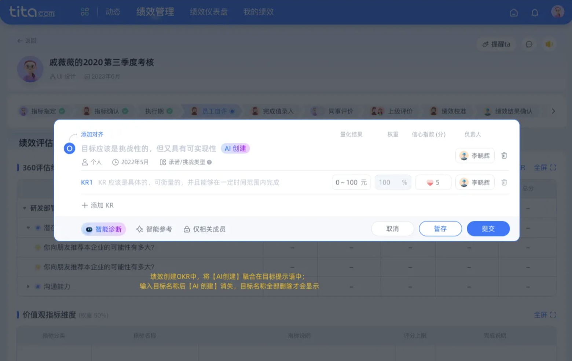572x361 pixels.
Task: Click objective name input placeholder
Action: [148, 149]
